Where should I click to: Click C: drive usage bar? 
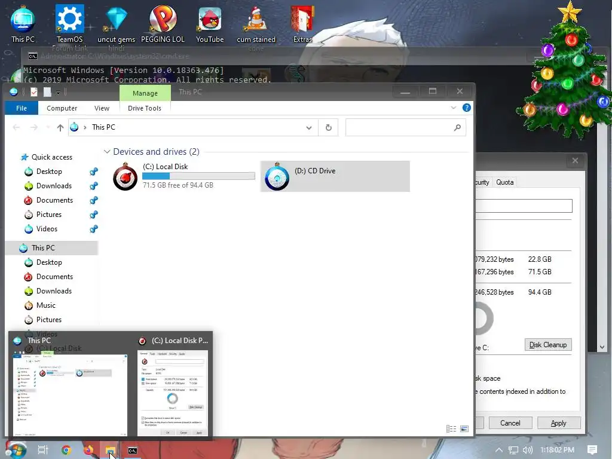(x=198, y=176)
